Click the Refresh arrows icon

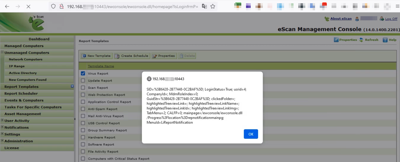coord(361,40)
